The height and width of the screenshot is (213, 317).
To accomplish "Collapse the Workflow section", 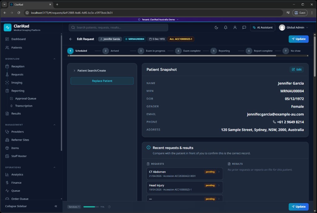I will click(x=54, y=59).
